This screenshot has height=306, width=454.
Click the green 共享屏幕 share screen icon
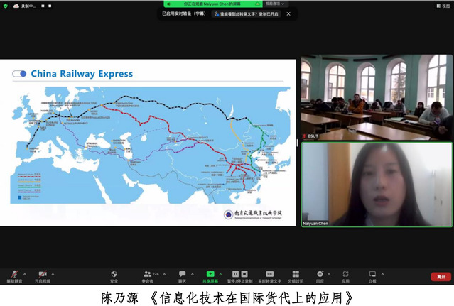(x=210, y=274)
